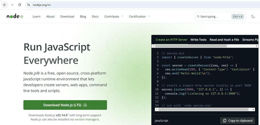
Task: Click the 'Run JavaScript Everywhere' heading
Action: 57,54
